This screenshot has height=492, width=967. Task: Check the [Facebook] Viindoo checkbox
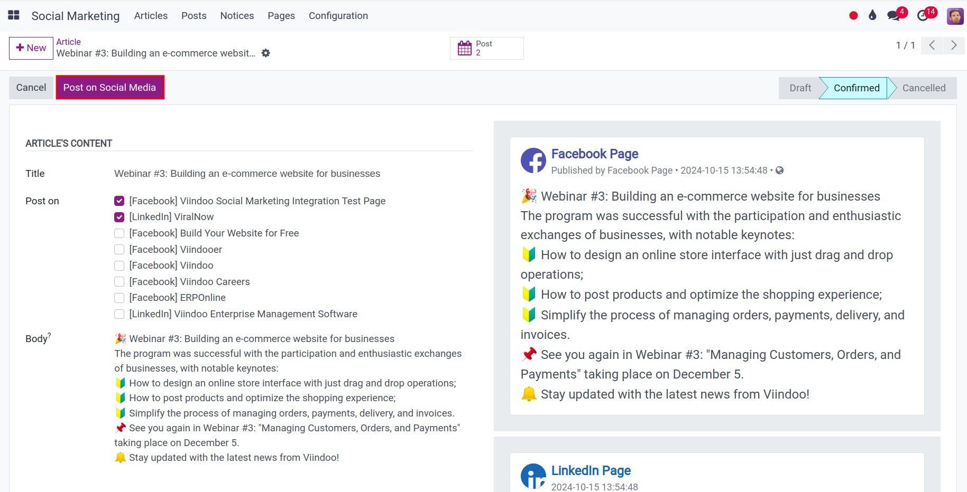click(119, 266)
